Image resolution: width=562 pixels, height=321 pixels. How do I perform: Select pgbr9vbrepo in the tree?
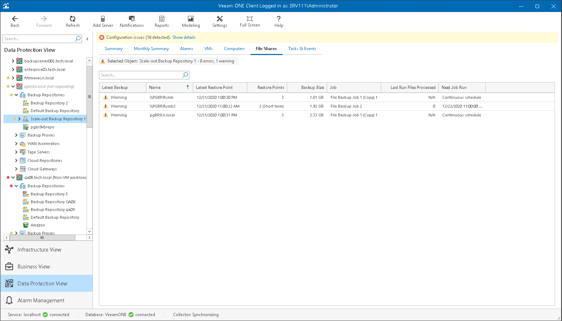(42, 127)
